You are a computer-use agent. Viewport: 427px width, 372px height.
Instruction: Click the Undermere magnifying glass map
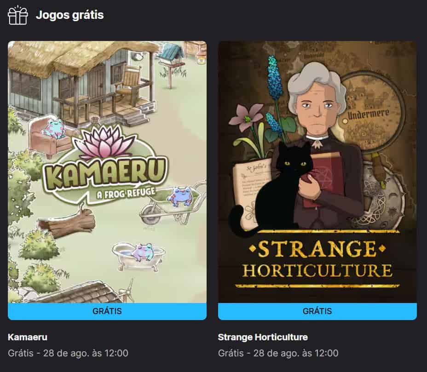pos(370,112)
